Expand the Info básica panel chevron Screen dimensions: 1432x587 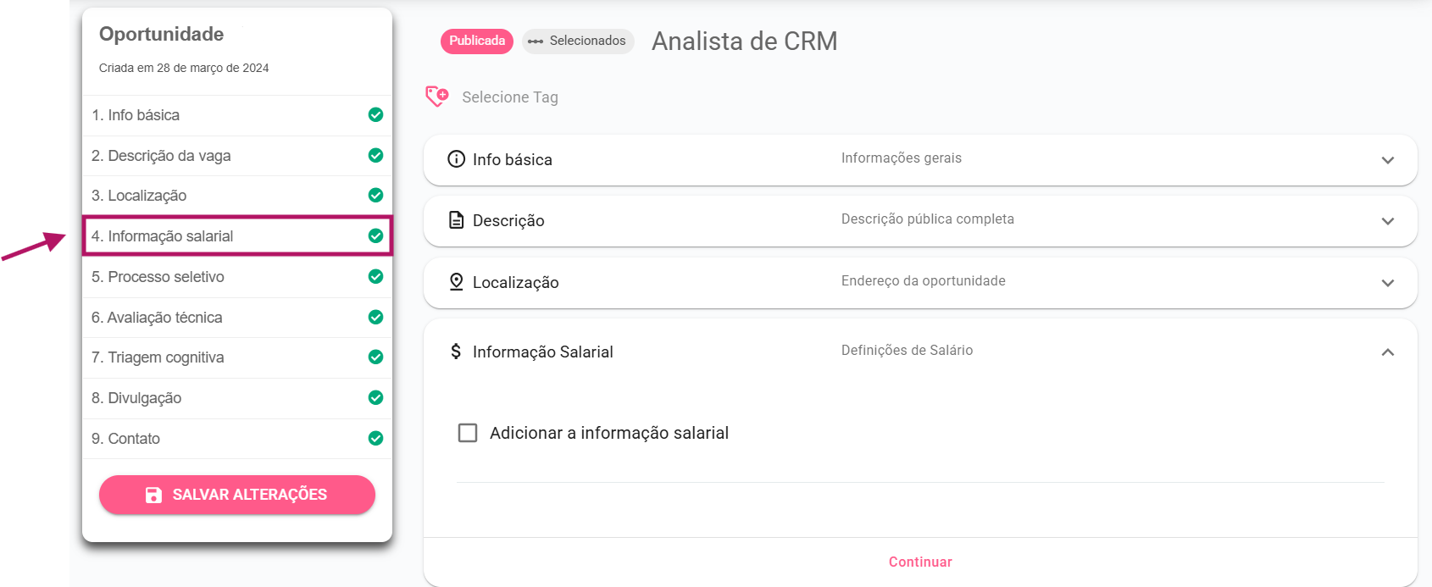click(x=1387, y=160)
